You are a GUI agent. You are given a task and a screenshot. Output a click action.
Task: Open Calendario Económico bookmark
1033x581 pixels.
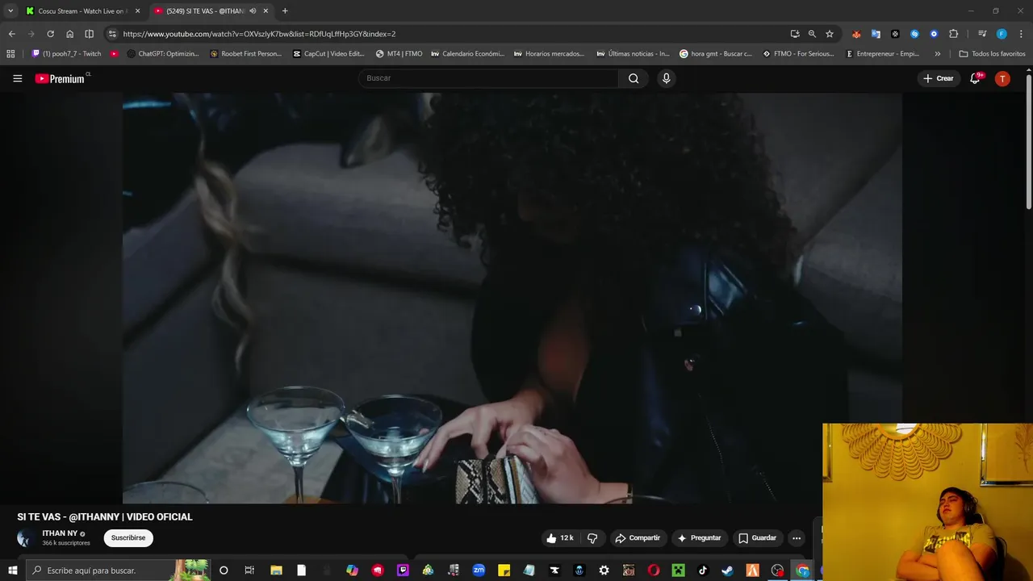click(x=468, y=54)
